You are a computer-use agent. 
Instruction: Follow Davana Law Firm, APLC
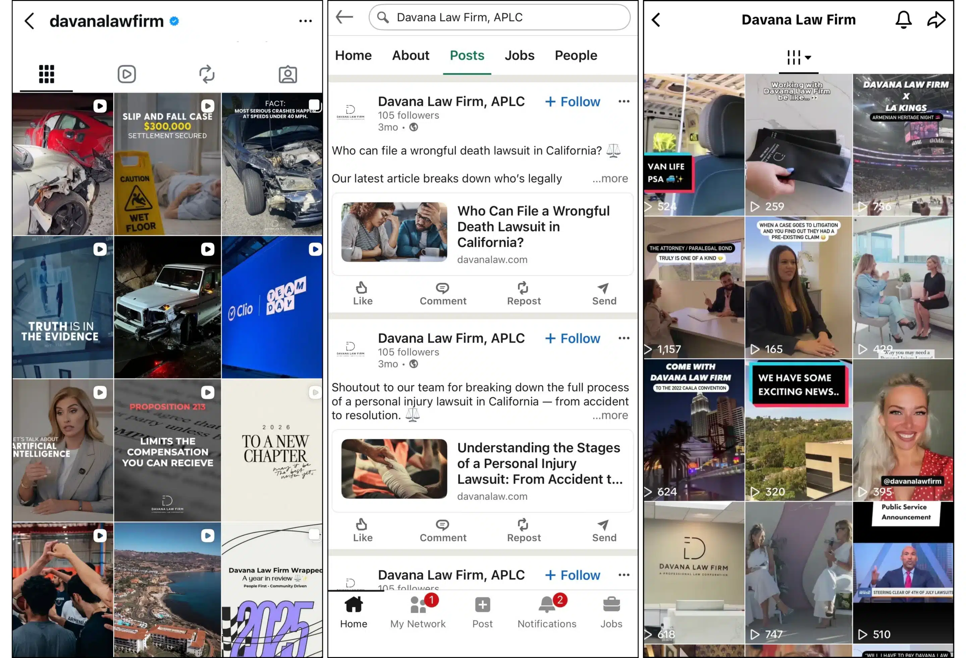pyautogui.click(x=572, y=101)
